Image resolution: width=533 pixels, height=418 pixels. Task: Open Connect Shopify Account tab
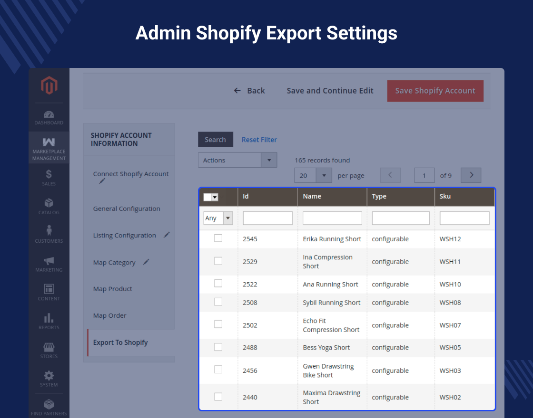pyautogui.click(x=131, y=174)
